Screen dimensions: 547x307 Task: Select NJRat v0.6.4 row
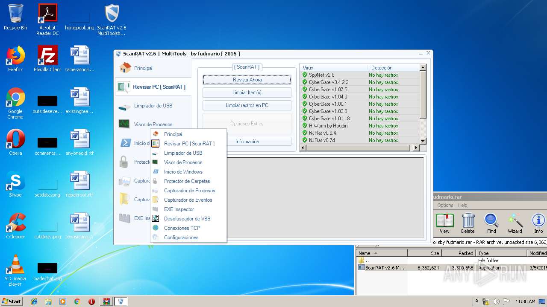[x=360, y=133]
